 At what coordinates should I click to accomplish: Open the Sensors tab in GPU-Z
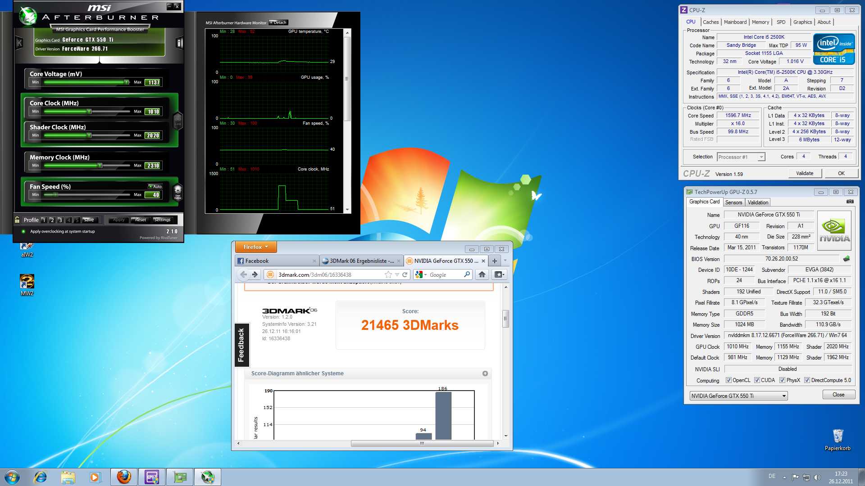click(733, 202)
